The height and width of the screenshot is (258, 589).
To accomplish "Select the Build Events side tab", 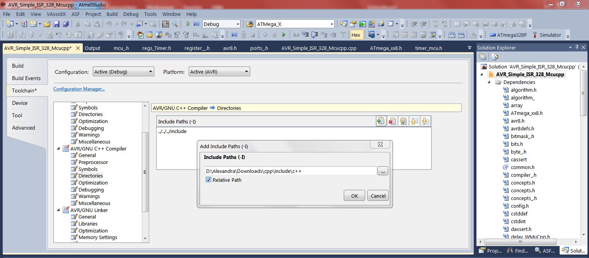I will [x=26, y=78].
